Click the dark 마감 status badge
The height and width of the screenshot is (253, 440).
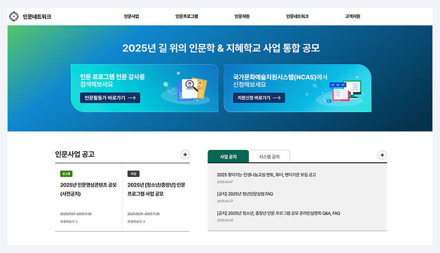pyautogui.click(x=134, y=174)
